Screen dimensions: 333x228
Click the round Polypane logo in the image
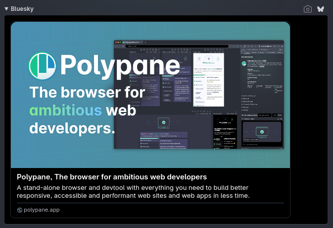coord(43,66)
